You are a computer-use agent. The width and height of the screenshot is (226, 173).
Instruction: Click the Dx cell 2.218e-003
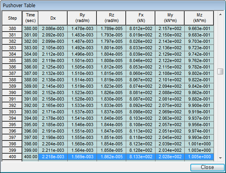(x=53, y=157)
